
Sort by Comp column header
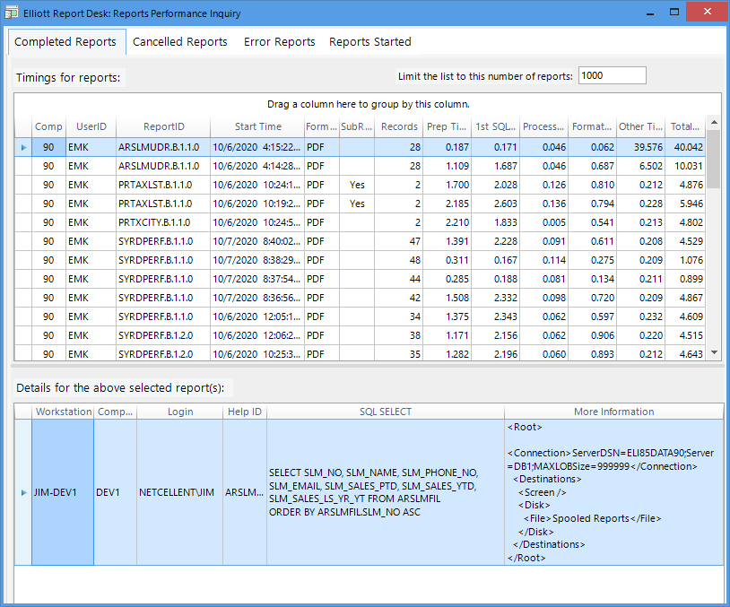(x=48, y=126)
